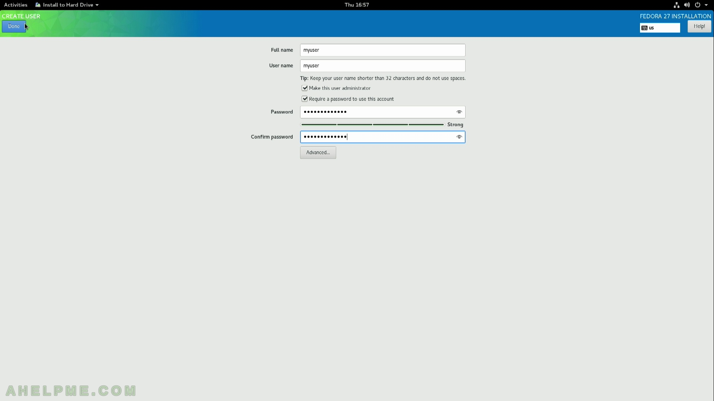Click the Password label
The width and height of the screenshot is (714, 401).
pos(282,112)
